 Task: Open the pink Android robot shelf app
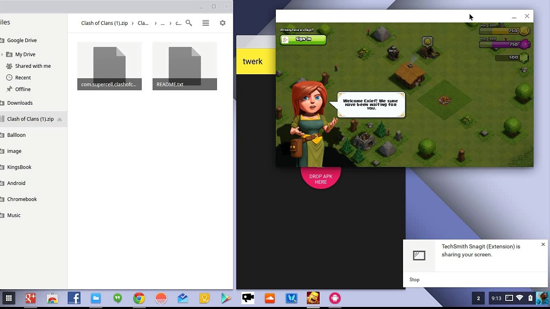click(x=335, y=298)
